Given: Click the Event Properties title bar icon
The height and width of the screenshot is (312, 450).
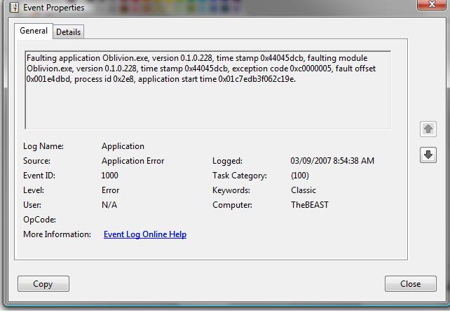Looking at the screenshot, I should coord(14,8).
